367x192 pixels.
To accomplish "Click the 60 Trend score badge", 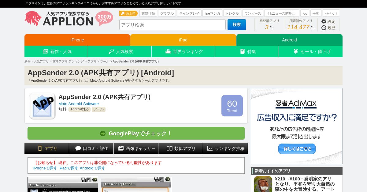I will (232, 106).
